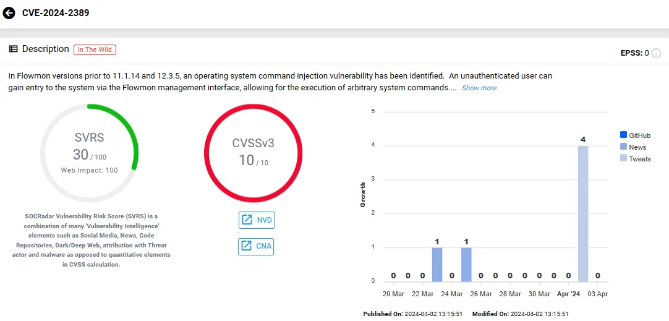Screen dimensions: 669x321
Task: Select the News bar at 23 Mar
Action: (x=437, y=265)
